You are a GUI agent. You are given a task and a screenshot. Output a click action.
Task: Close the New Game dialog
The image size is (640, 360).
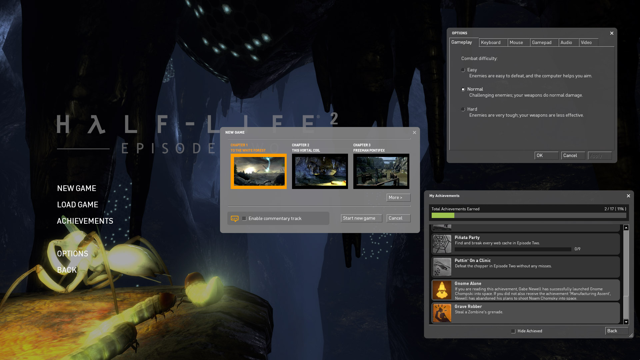tap(414, 133)
